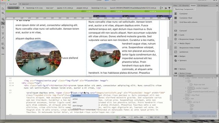Image resolution: width=219 pixels, height=123 pixels.
Task: Toggle the live view options icon in left toolbar
Action: pos(3,23)
